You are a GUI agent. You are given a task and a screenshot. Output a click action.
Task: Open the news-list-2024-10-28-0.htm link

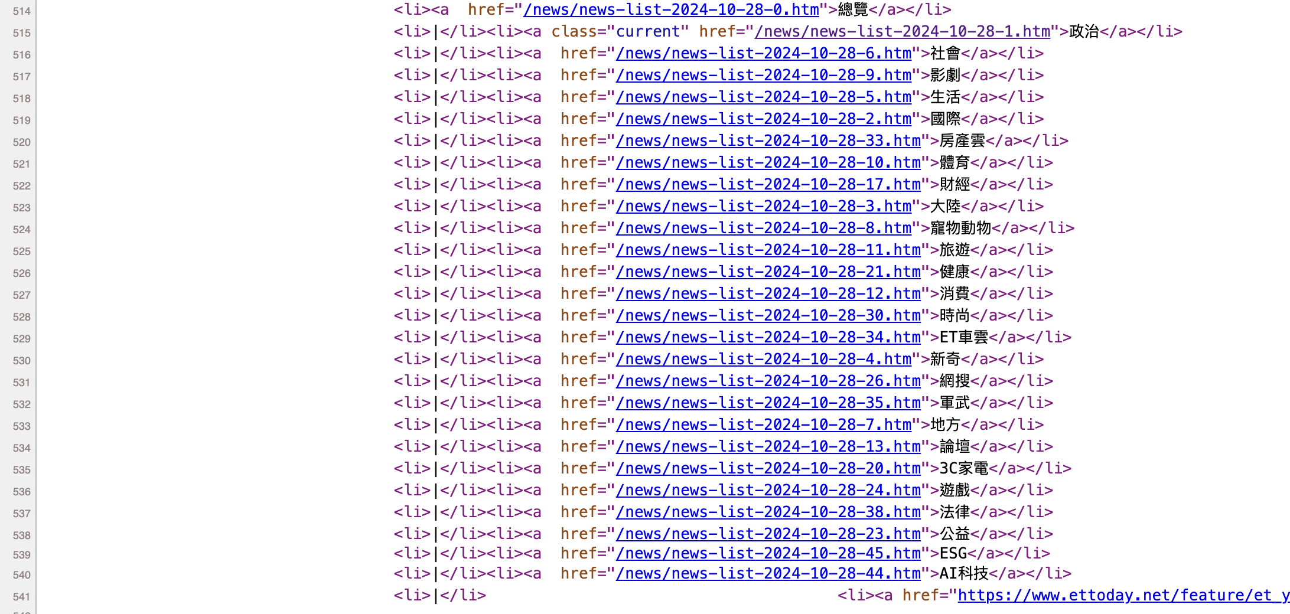click(671, 10)
